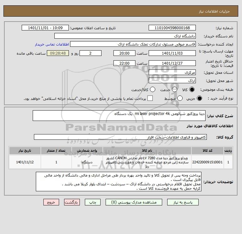Click the buyer notes text area
Viewport: 242px width, 234px height.
click(x=118, y=182)
